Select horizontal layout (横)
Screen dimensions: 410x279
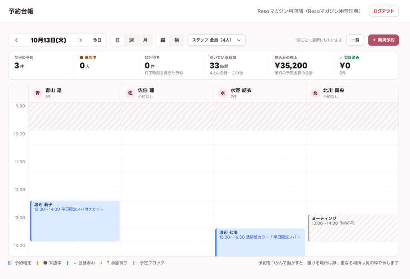coord(177,40)
